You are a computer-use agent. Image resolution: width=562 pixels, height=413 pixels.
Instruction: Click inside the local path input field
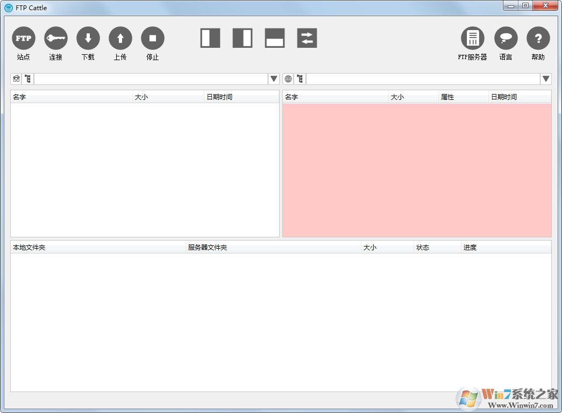coord(151,79)
